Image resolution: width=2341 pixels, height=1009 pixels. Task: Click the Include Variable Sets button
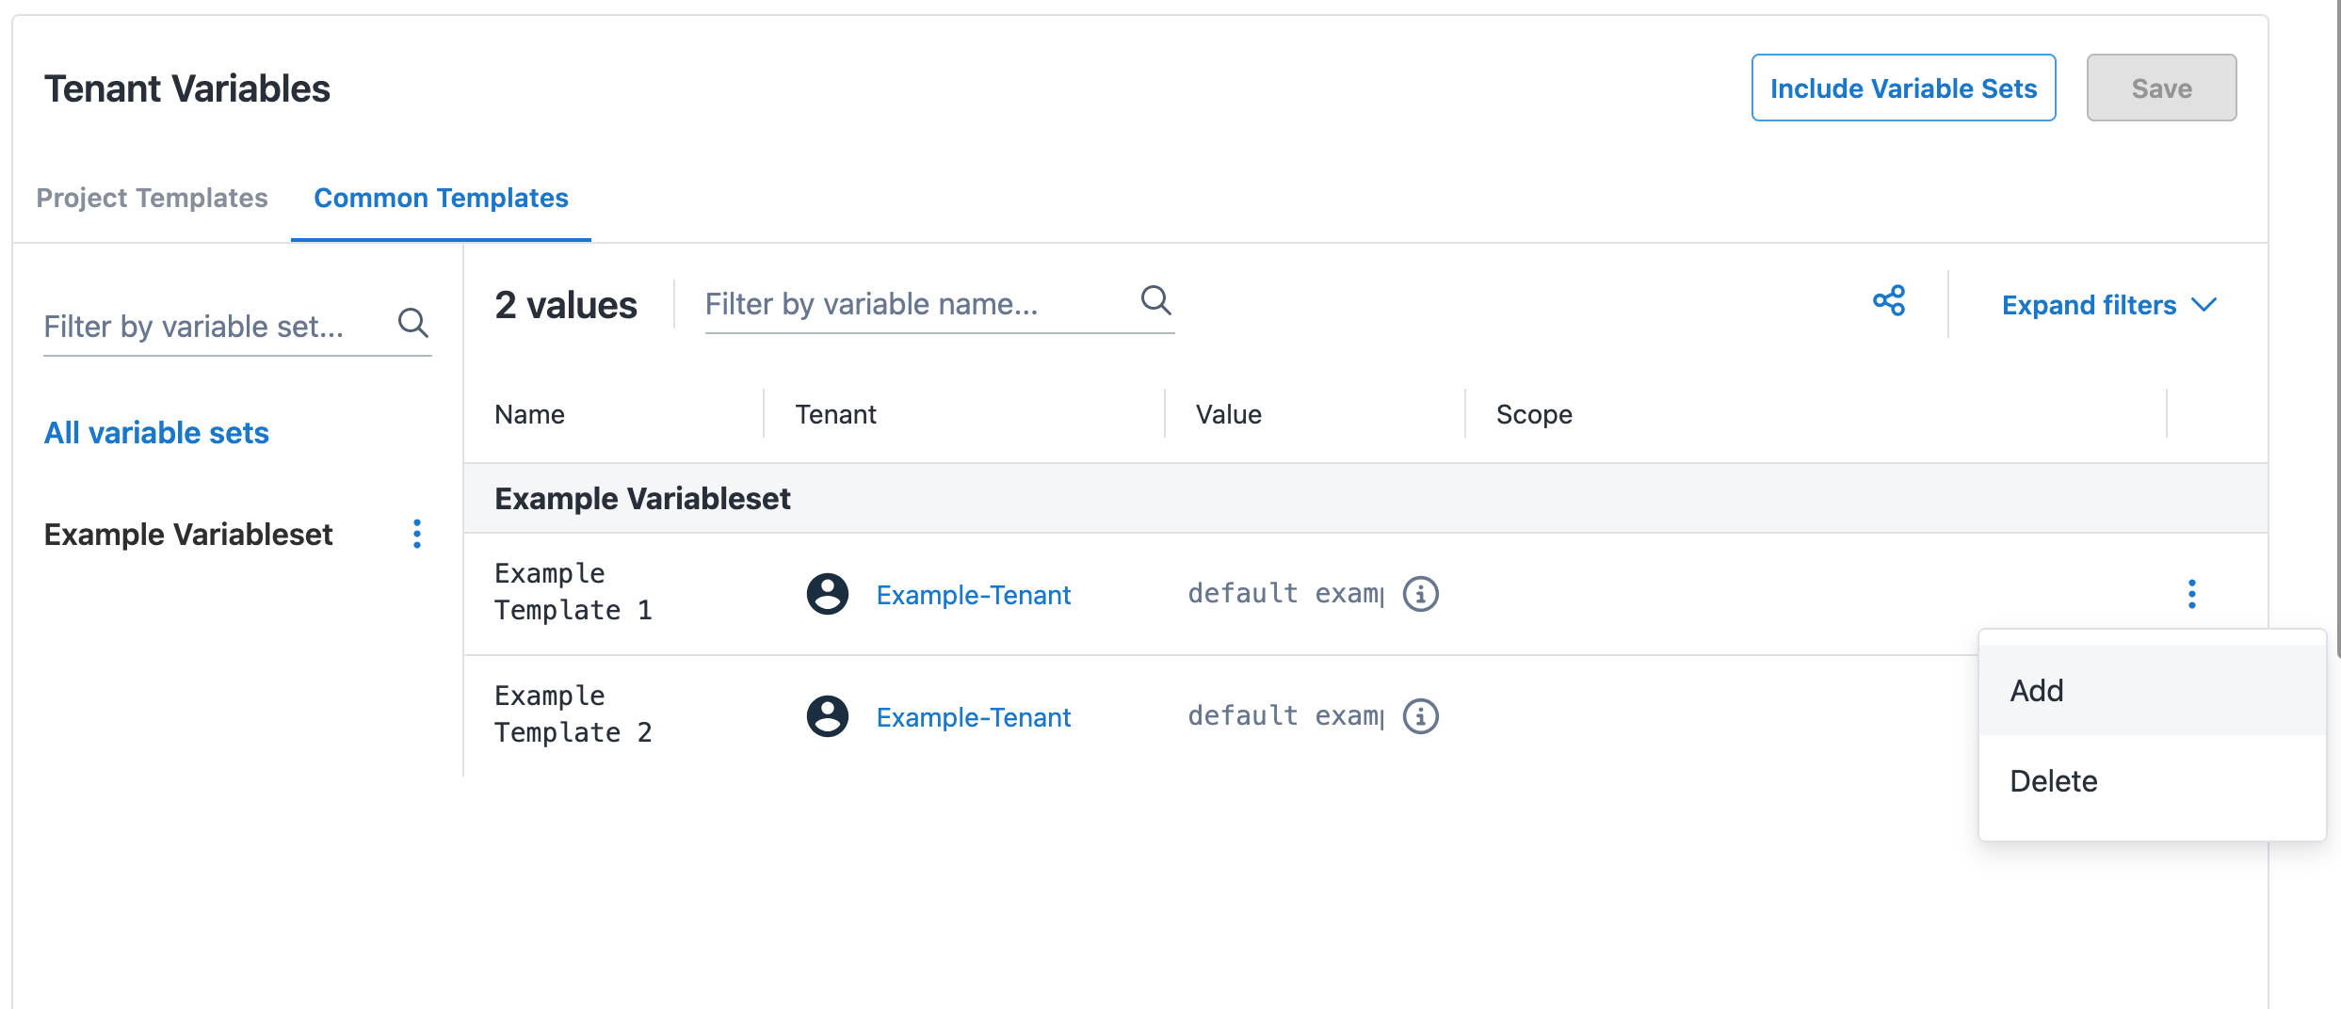pos(1904,88)
